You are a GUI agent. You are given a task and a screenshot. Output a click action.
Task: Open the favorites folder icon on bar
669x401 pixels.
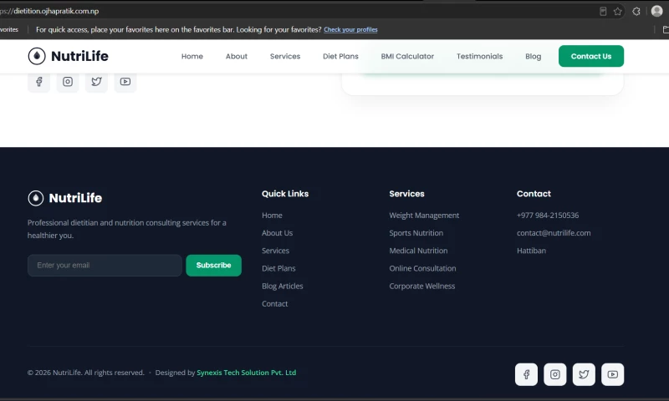[666, 29]
